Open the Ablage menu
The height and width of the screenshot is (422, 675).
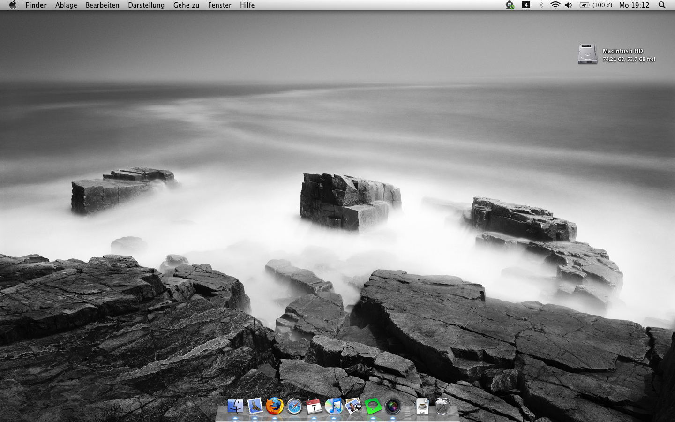(x=66, y=5)
